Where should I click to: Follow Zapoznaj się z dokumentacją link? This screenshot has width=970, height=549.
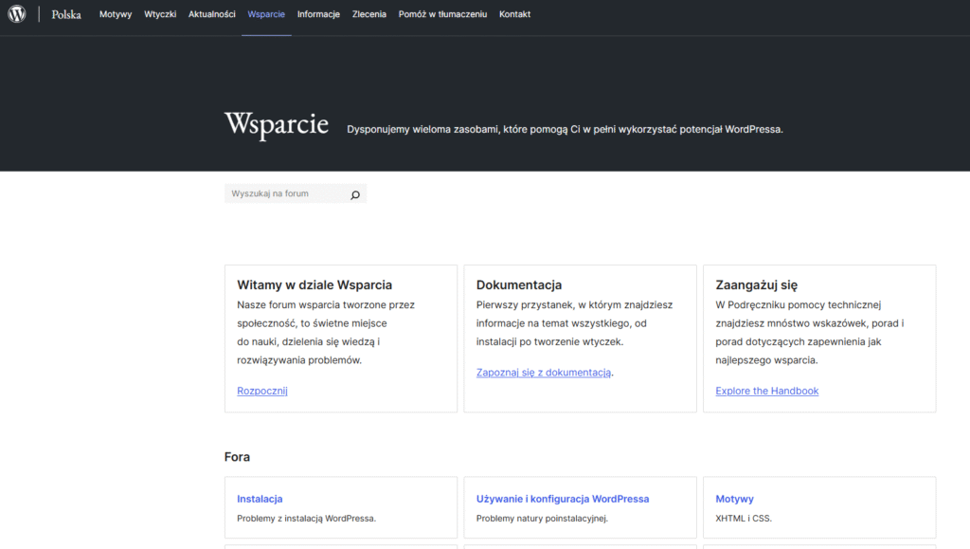point(544,372)
